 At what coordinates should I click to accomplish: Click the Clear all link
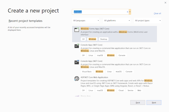pos(157,13)
